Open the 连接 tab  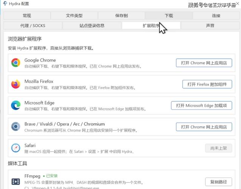click(x=216, y=15)
